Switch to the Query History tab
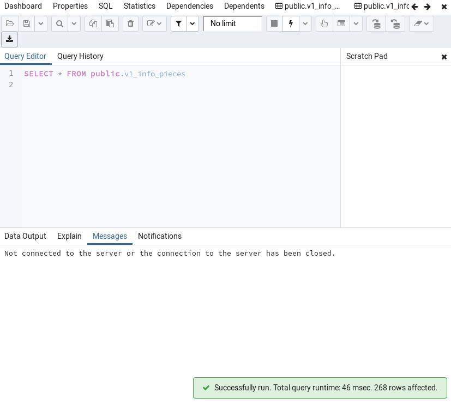Viewport: 451px width, 410px height. pyautogui.click(x=80, y=56)
